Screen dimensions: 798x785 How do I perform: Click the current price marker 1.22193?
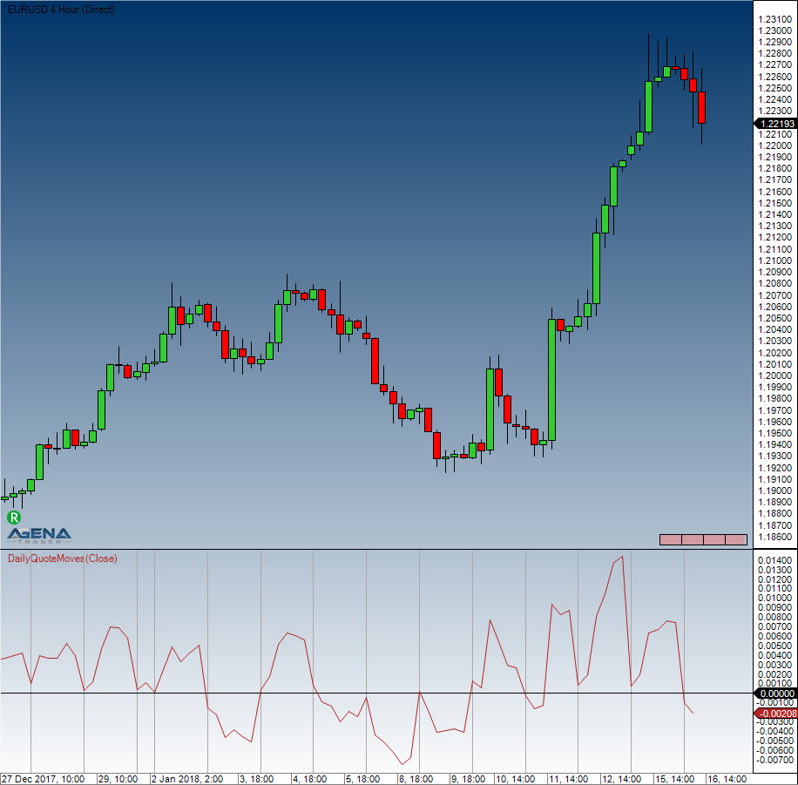774,124
